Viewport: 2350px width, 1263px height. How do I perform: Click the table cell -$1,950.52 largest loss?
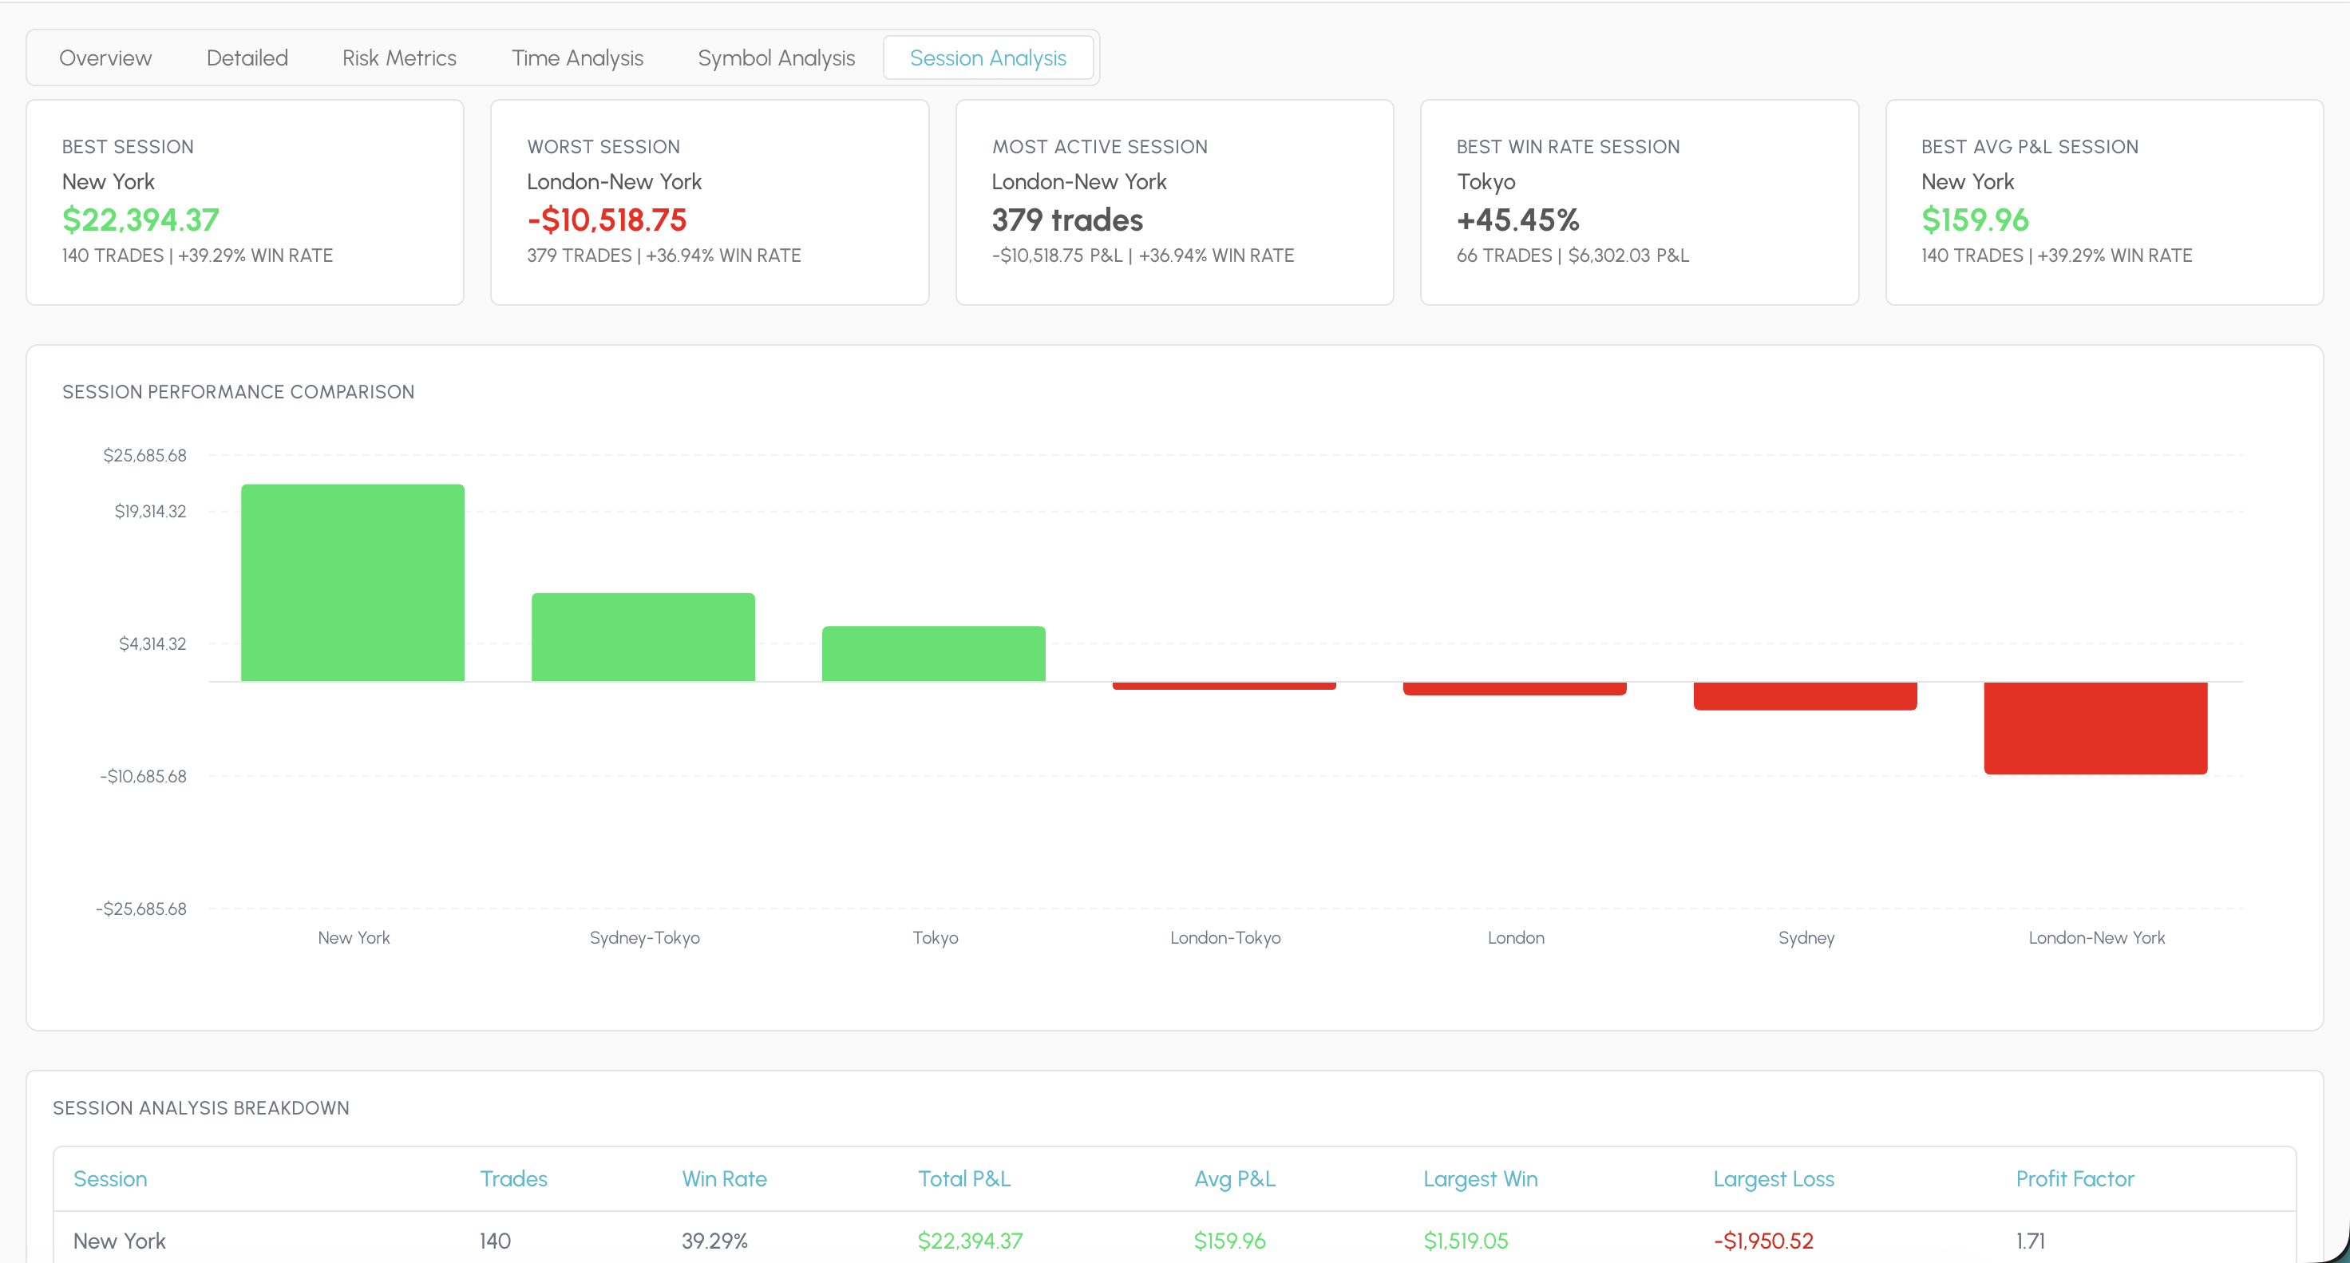[1763, 1241]
